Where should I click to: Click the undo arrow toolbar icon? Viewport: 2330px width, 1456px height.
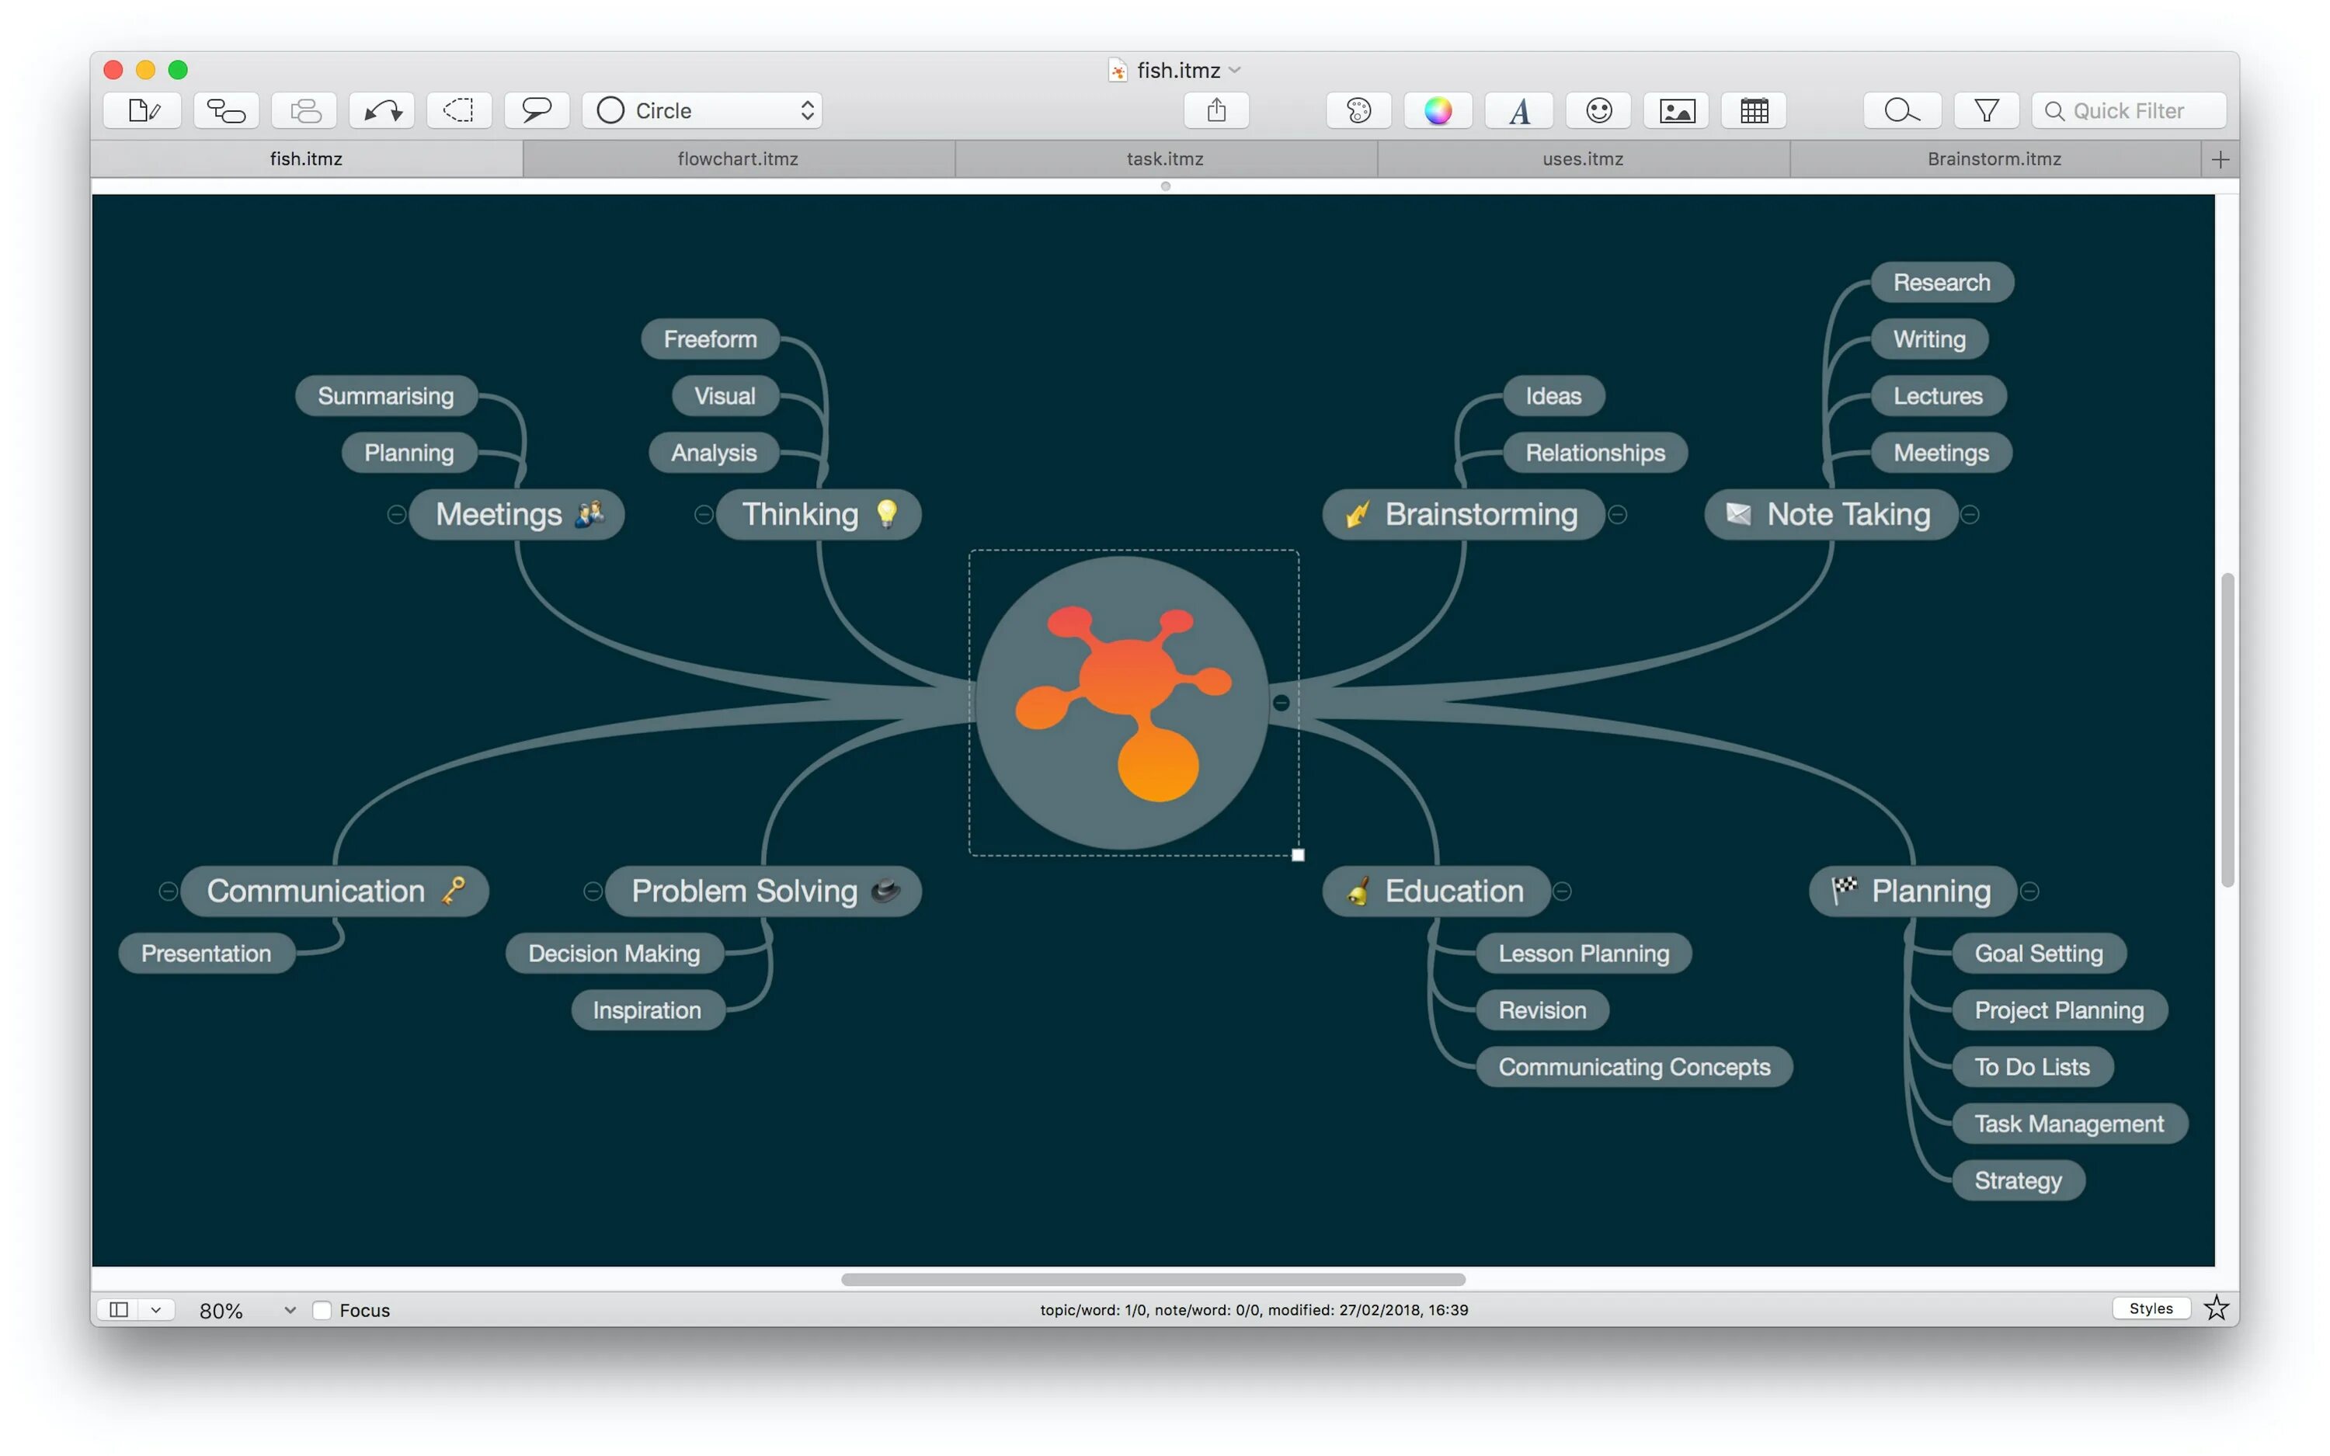coord(382,111)
